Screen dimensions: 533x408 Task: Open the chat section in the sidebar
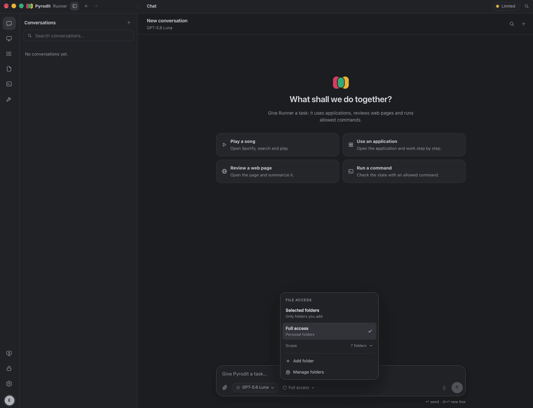9,23
